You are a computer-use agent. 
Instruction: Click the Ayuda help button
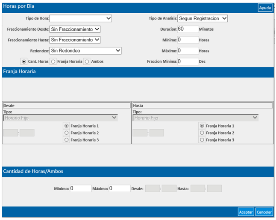pyautogui.click(x=265, y=8)
